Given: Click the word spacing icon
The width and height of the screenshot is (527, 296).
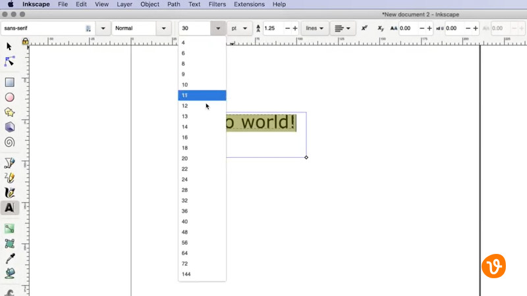Looking at the screenshot, I should (x=439, y=28).
